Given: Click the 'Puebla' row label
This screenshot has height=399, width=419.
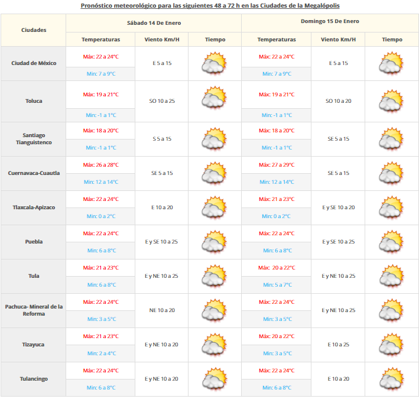Looking at the screenshot, I should [34, 242].
